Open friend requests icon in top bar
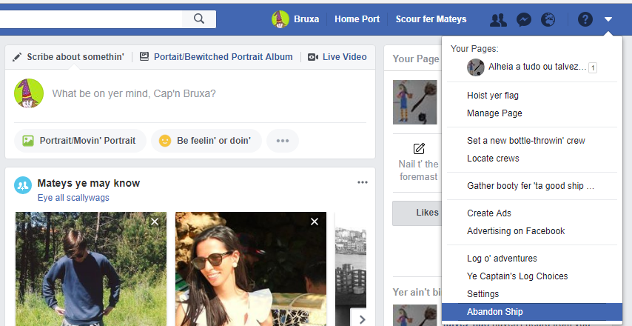 tap(499, 20)
